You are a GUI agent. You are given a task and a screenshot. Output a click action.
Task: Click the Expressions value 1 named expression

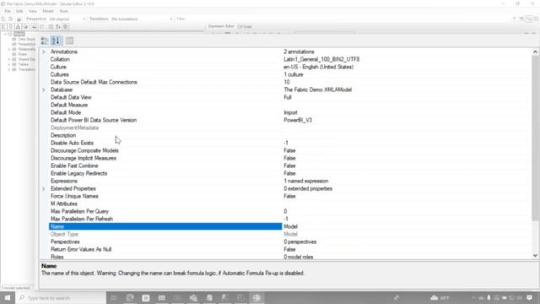click(305, 181)
